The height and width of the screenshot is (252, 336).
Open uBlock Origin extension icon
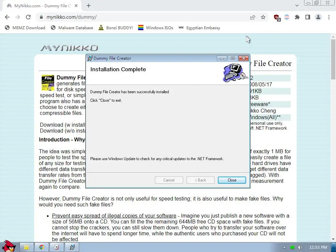click(277, 17)
